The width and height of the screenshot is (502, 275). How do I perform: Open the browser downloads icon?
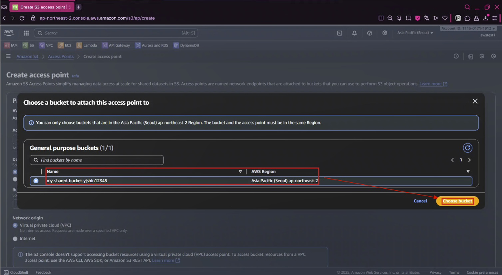click(486, 18)
